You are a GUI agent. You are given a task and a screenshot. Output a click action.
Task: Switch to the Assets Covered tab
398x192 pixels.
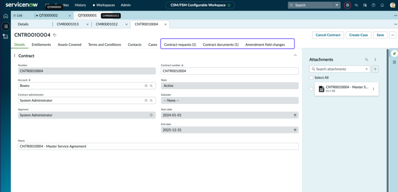coord(70,45)
